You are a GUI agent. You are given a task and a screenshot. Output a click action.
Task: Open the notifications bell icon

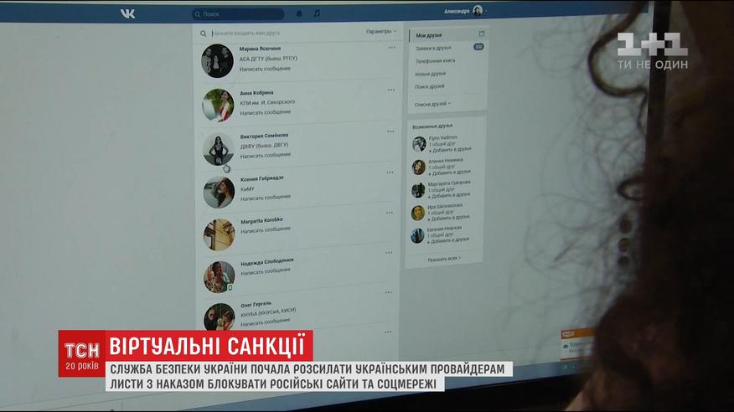tap(293, 14)
